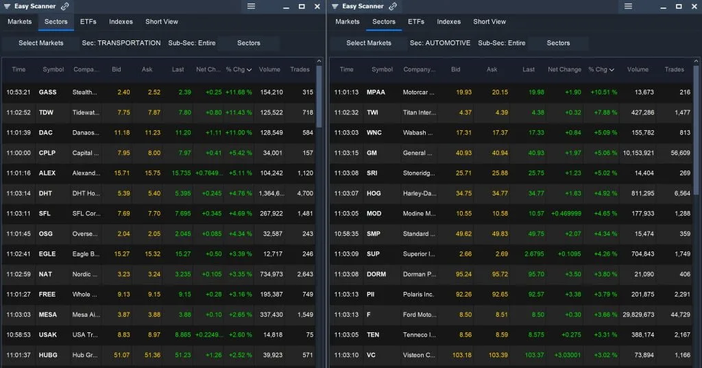Sort right scanner by Trades column header
702x368 pixels.
click(x=675, y=69)
